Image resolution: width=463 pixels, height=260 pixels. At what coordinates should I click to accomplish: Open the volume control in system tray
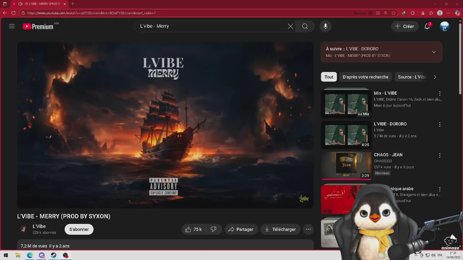[x=433, y=255]
